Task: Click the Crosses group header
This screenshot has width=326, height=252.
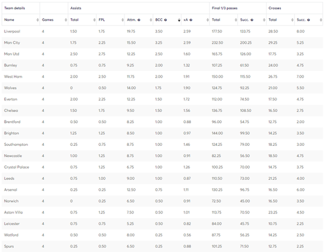Action: coord(274,8)
